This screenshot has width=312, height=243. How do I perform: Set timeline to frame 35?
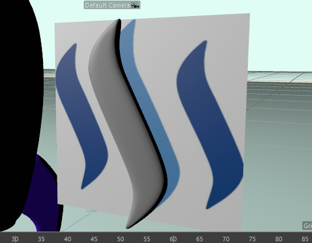tap(41, 239)
